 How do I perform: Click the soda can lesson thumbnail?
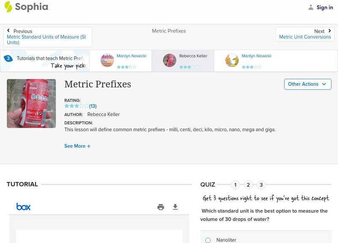[31, 103]
